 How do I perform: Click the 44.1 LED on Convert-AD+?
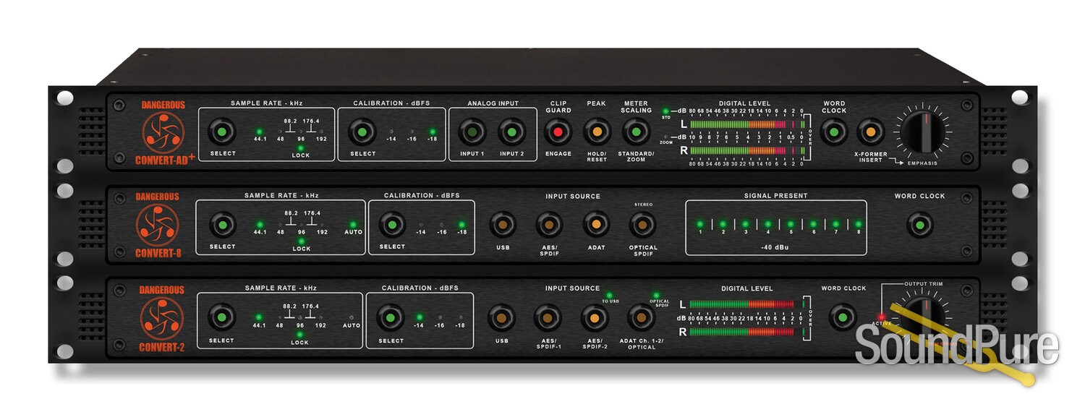coord(260,133)
